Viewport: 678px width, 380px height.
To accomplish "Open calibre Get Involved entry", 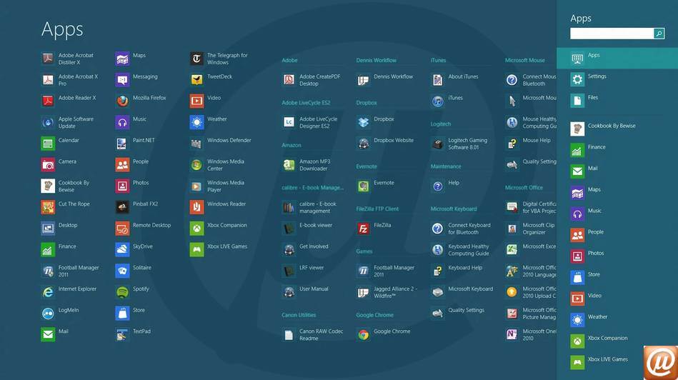I will (305, 249).
